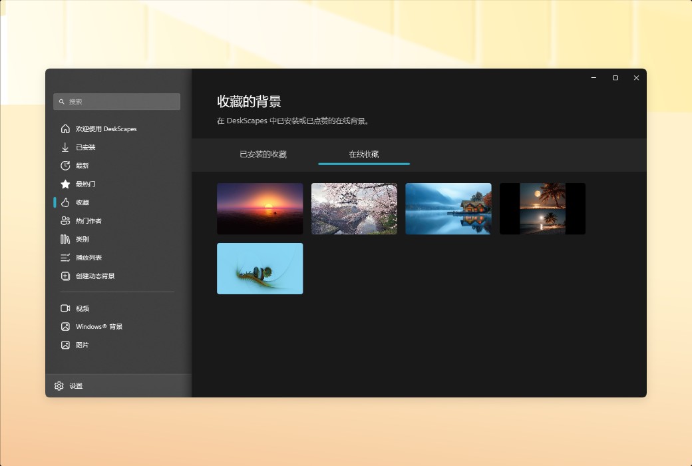Open the 图片 (Pictures) section
692x466 pixels.
click(x=81, y=345)
